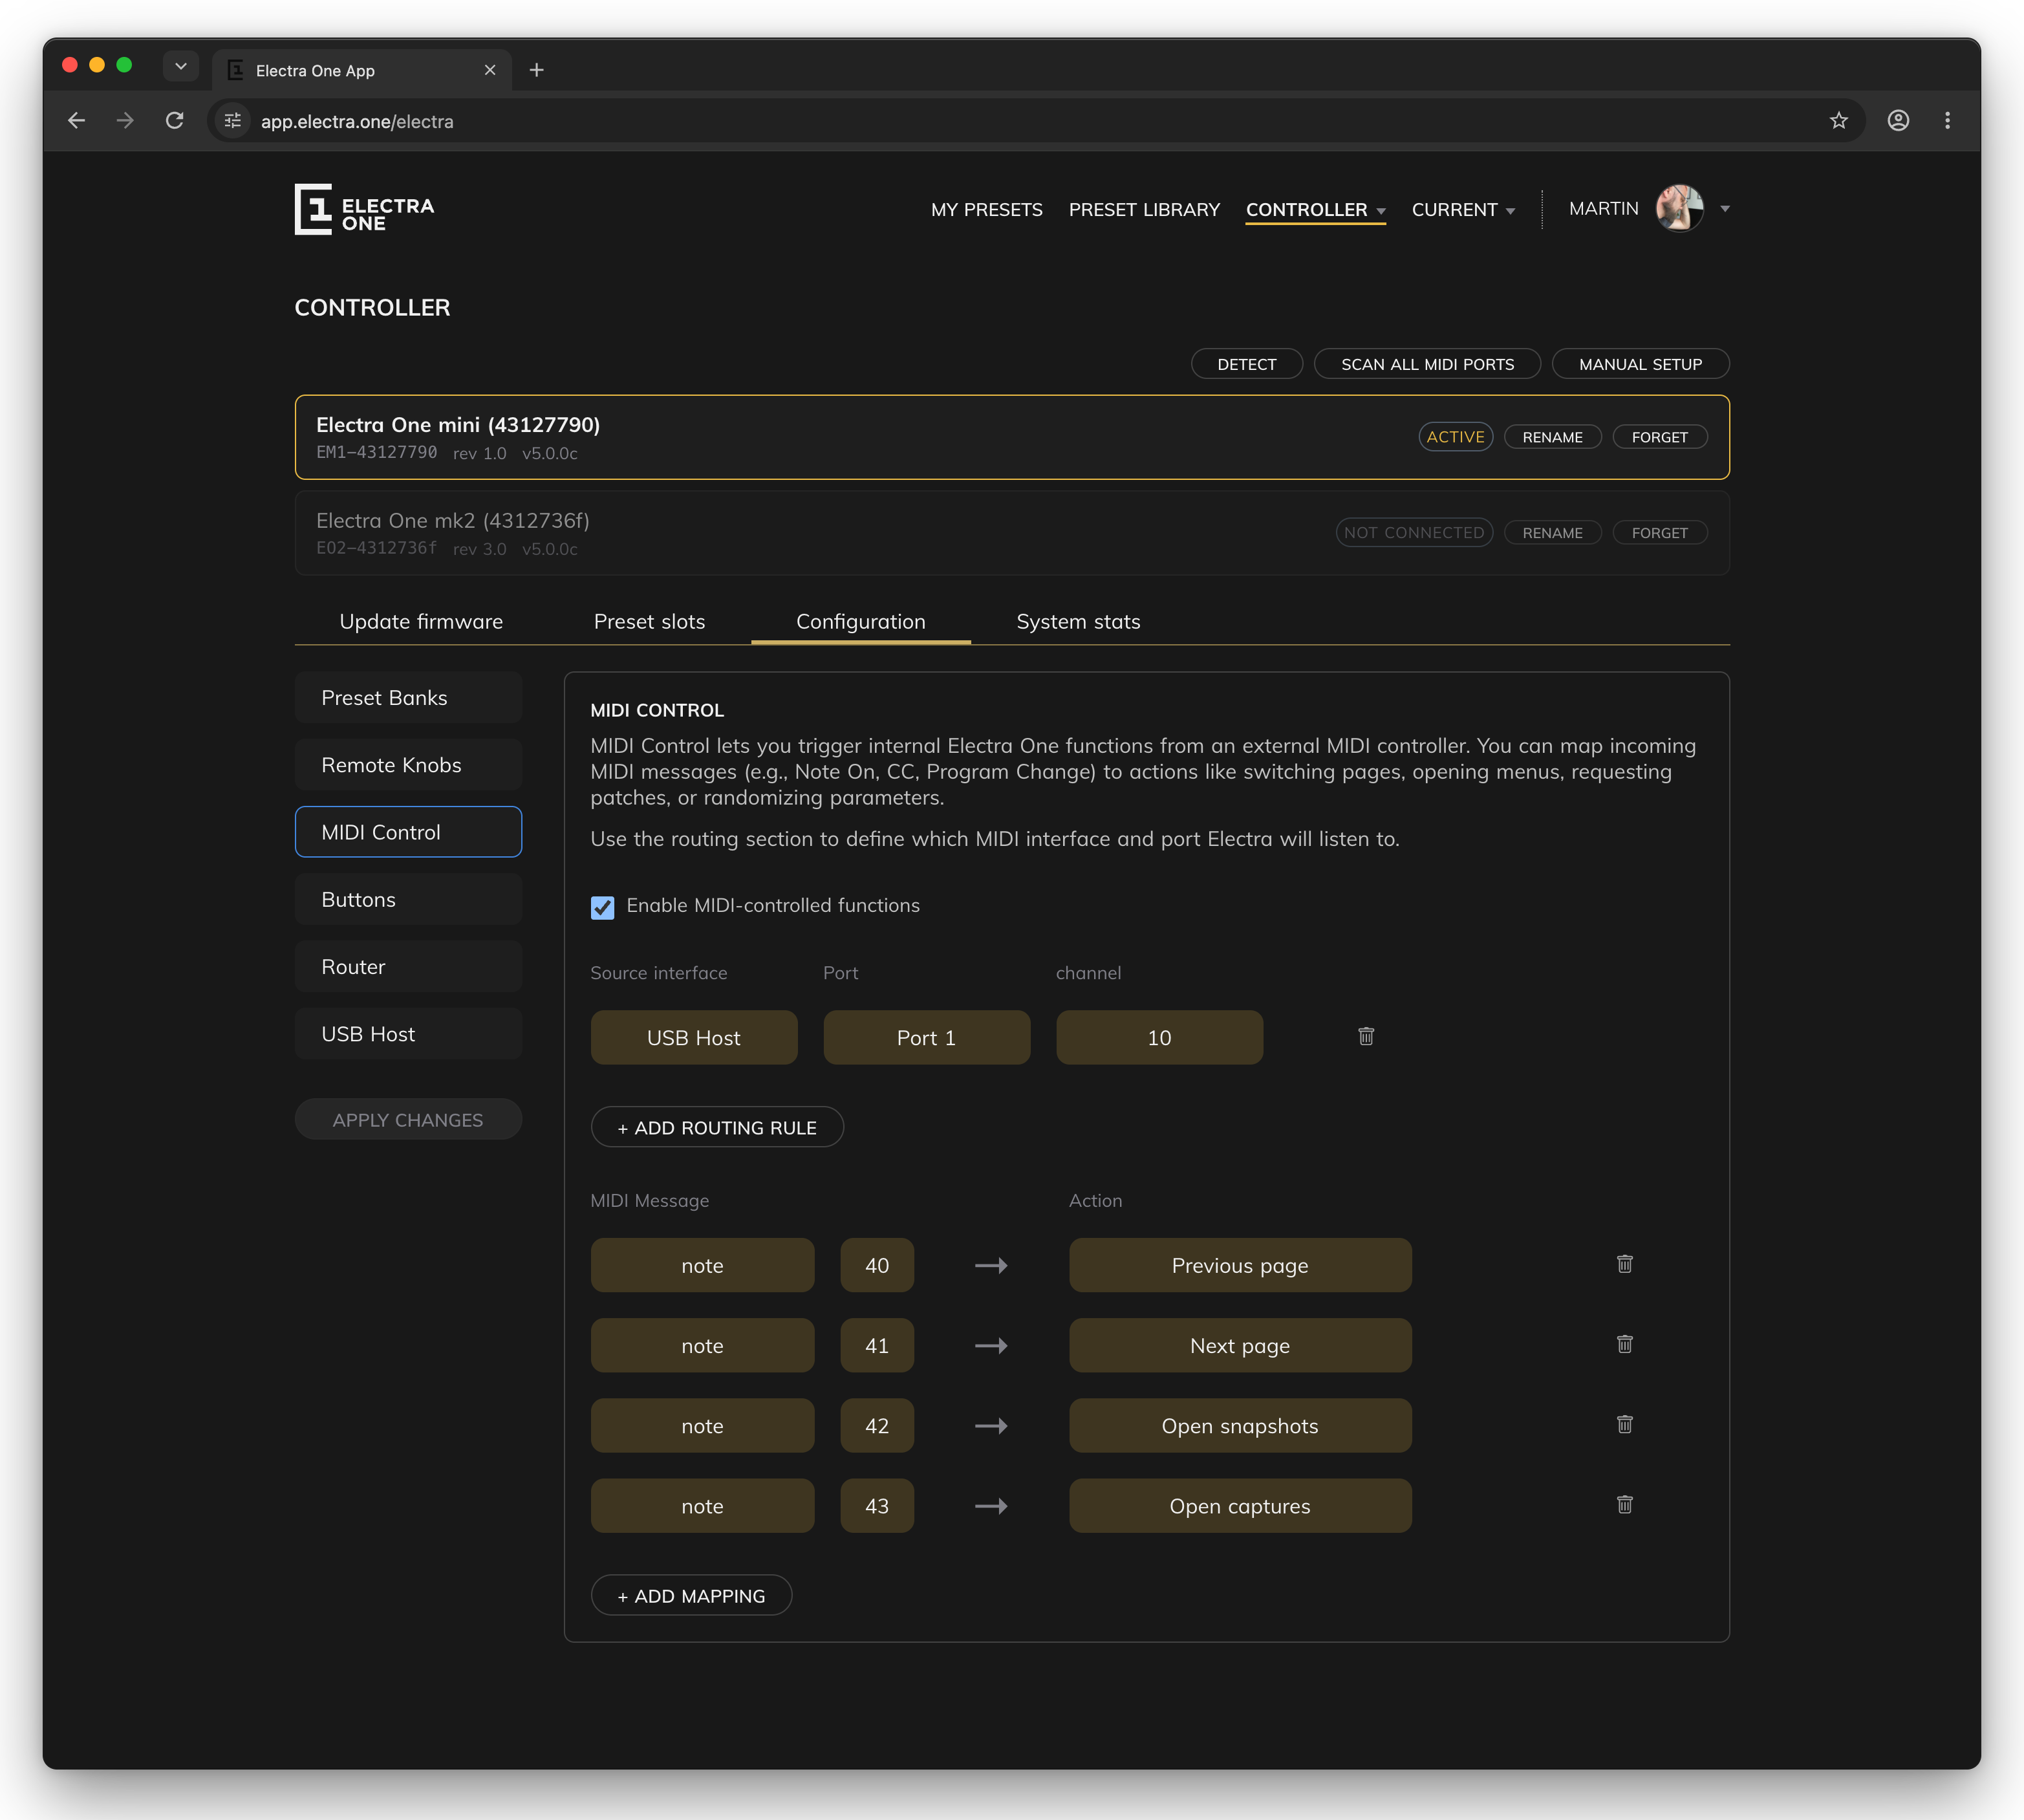
Task: Click ADD ROUTING RULE
Action: 717,1127
